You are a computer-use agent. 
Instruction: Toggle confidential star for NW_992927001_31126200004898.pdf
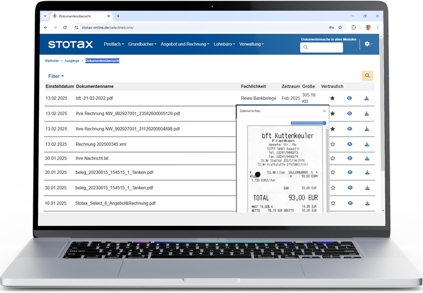pos(333,129)
